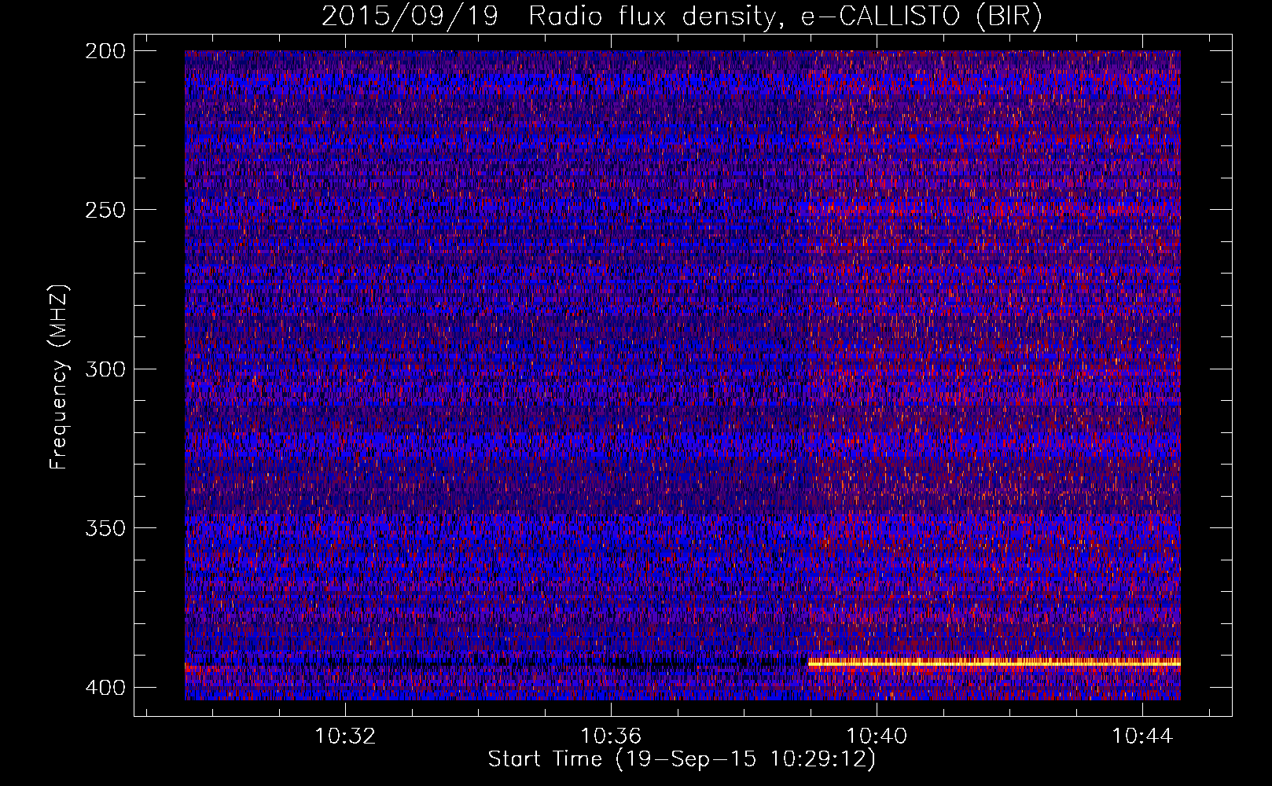Viewport: 1272px width, 786px height.
Task: Click the plot title 'Radio flux density, e-CALLISTO (BIR)'
Action: [x=785, y=16]
